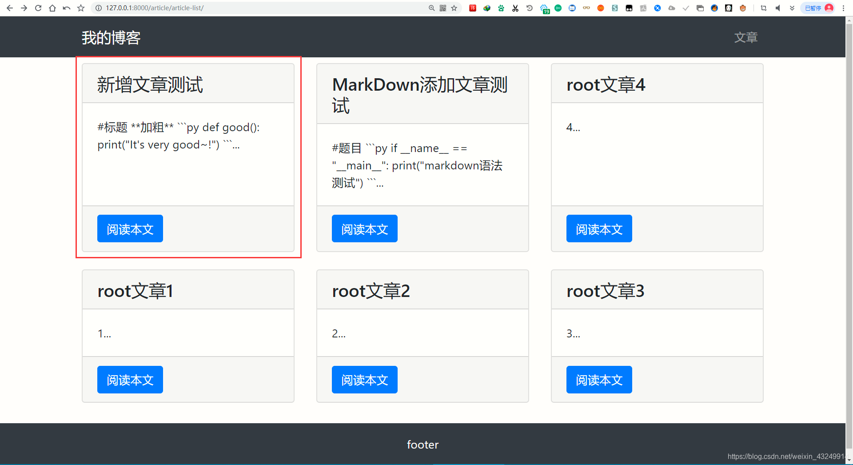Viewport: 853px width, 465px height.
Task: Click the scissors extension icon
Action: tap(515, 8)
